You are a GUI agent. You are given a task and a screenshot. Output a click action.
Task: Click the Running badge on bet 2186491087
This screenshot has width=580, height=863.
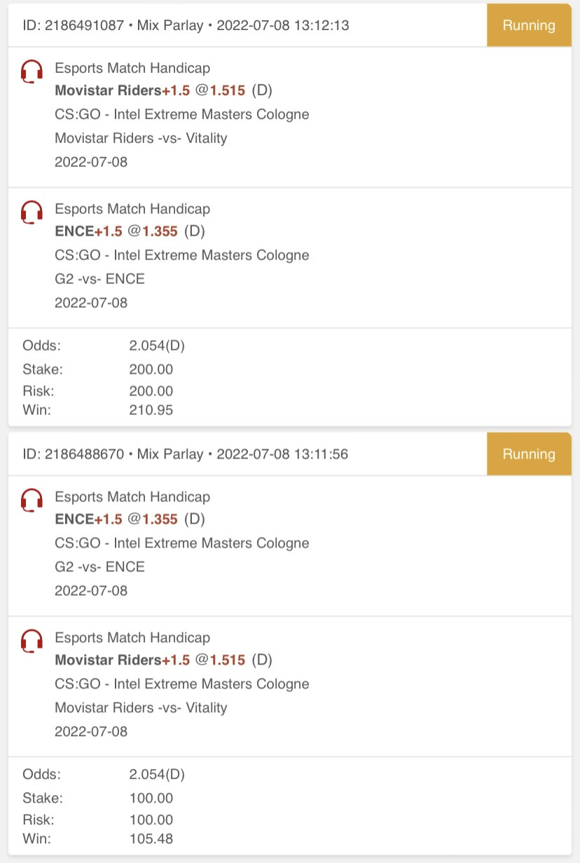coord(529,25)
